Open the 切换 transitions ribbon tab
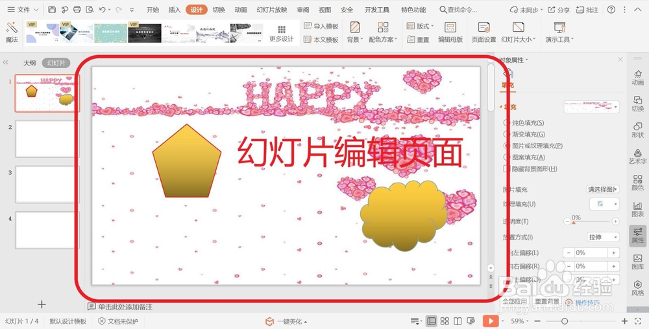The height and width of the screenshot is (329, 649). [x=219, y=10]
